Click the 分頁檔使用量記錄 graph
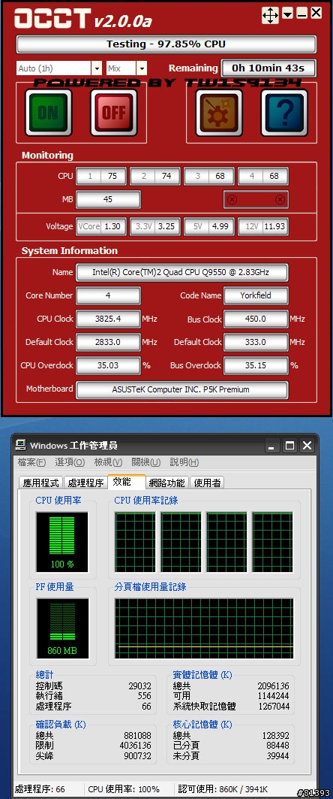333x799 pixels. coord(205,628)
